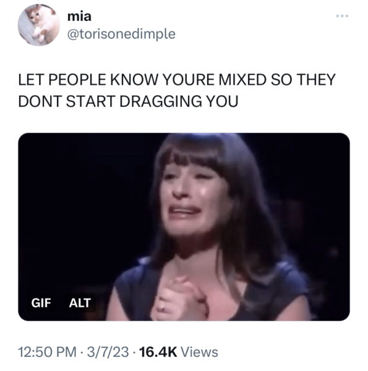Open the display name mia
This screenshot has width=368, height=371.
(x=79, y=17)
